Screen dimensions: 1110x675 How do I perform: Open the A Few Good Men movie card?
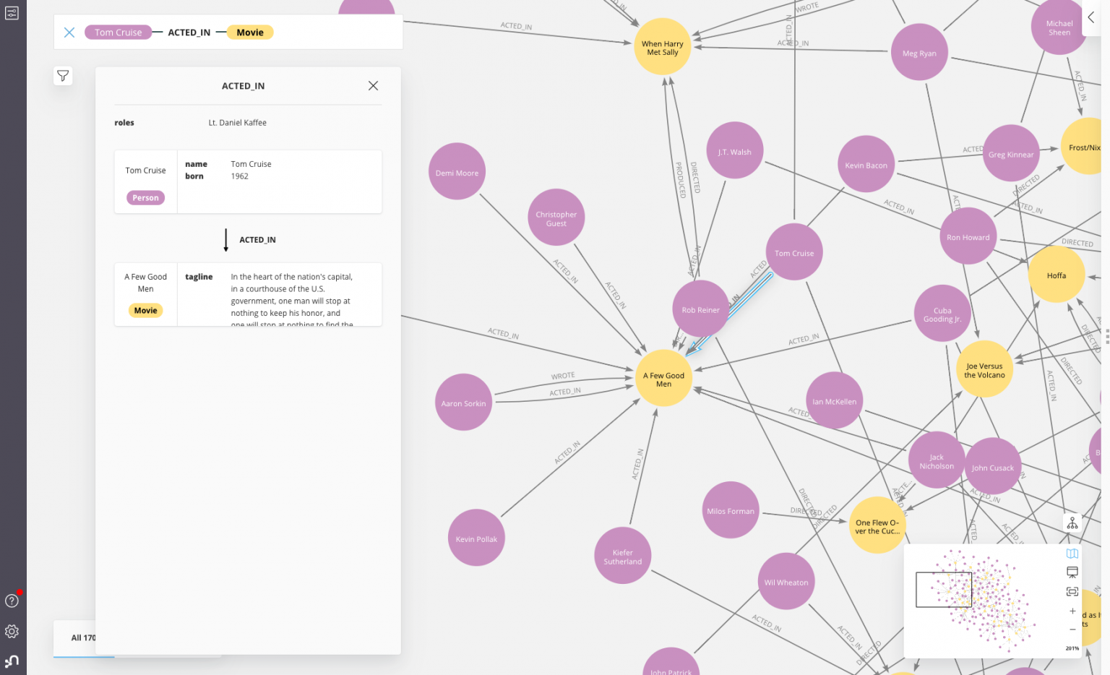(x=145, y=283)
